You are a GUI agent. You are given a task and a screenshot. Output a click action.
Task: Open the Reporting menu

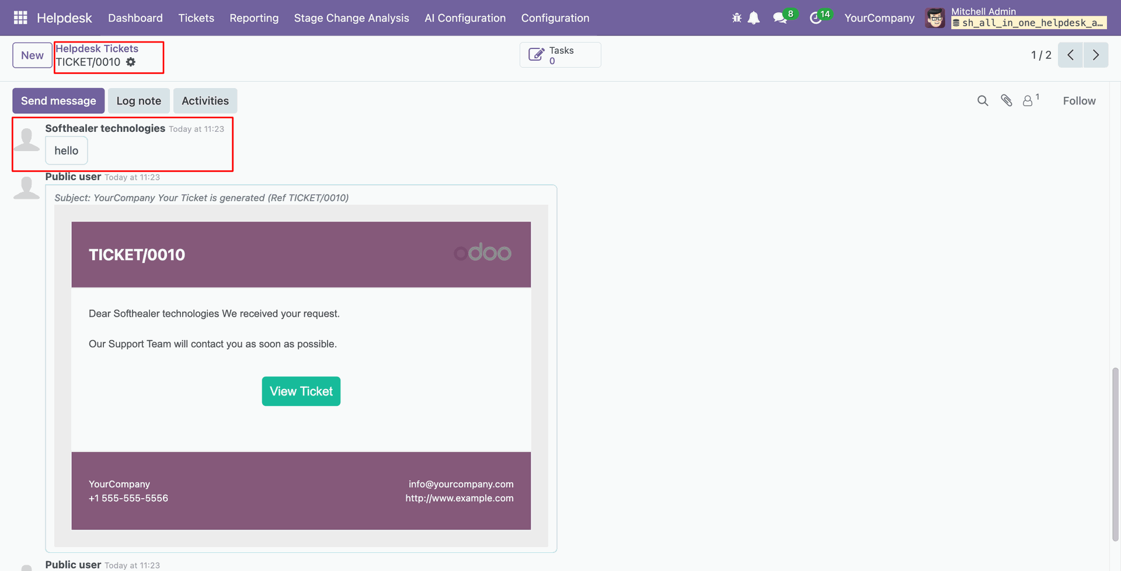pos(254,18)
